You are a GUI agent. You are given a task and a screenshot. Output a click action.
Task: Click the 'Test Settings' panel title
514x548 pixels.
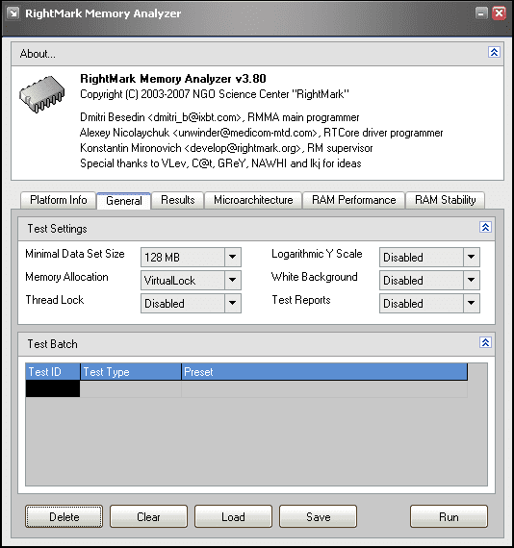click(x=57, y=229)
